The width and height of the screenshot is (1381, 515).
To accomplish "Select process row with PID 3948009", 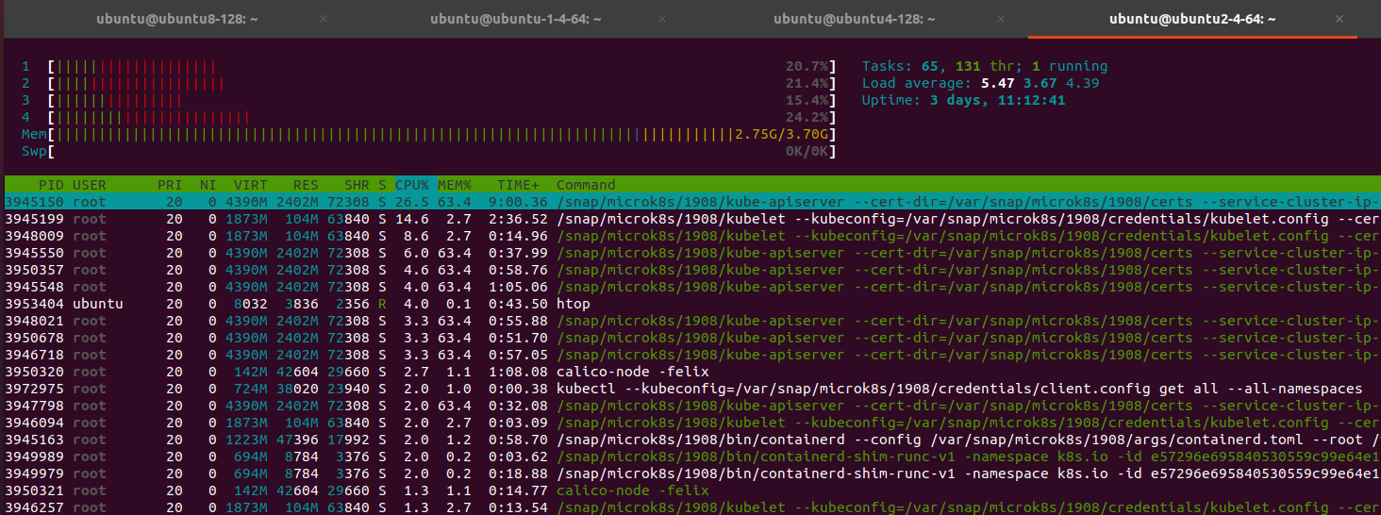I will click(692, 236).
